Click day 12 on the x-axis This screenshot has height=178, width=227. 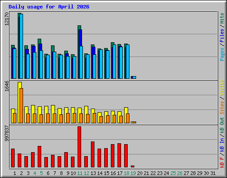coord(86,173)
